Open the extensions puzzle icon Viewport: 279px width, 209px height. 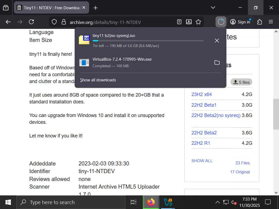click(259, 22)
